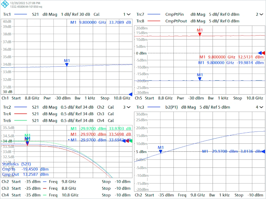Click the Ch5 channel label under diagram 2
The width and height of the screenshot is (266, 199).
point(138,98)
